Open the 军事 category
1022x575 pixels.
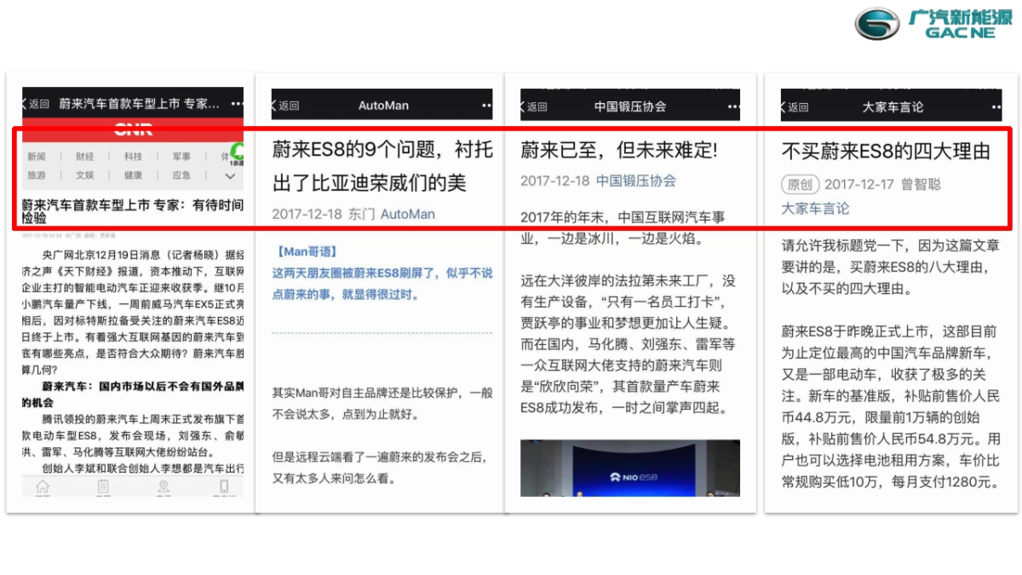click(x=181, y=156)
